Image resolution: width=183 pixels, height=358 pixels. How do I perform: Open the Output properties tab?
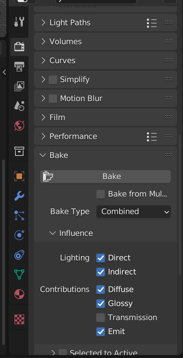(19, 66)
